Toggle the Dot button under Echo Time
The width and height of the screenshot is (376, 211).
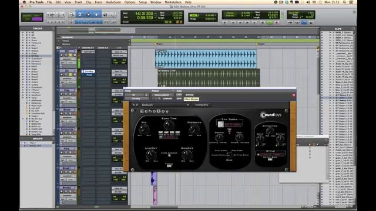pyautogui.click(x=172, y=132)
